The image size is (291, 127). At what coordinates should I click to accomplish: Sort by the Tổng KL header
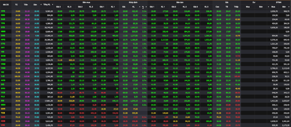coord(47,5)
